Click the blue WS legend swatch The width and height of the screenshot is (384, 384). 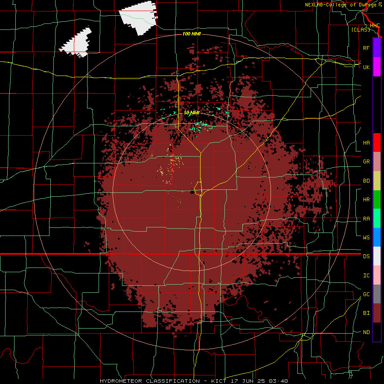[377, 237]
